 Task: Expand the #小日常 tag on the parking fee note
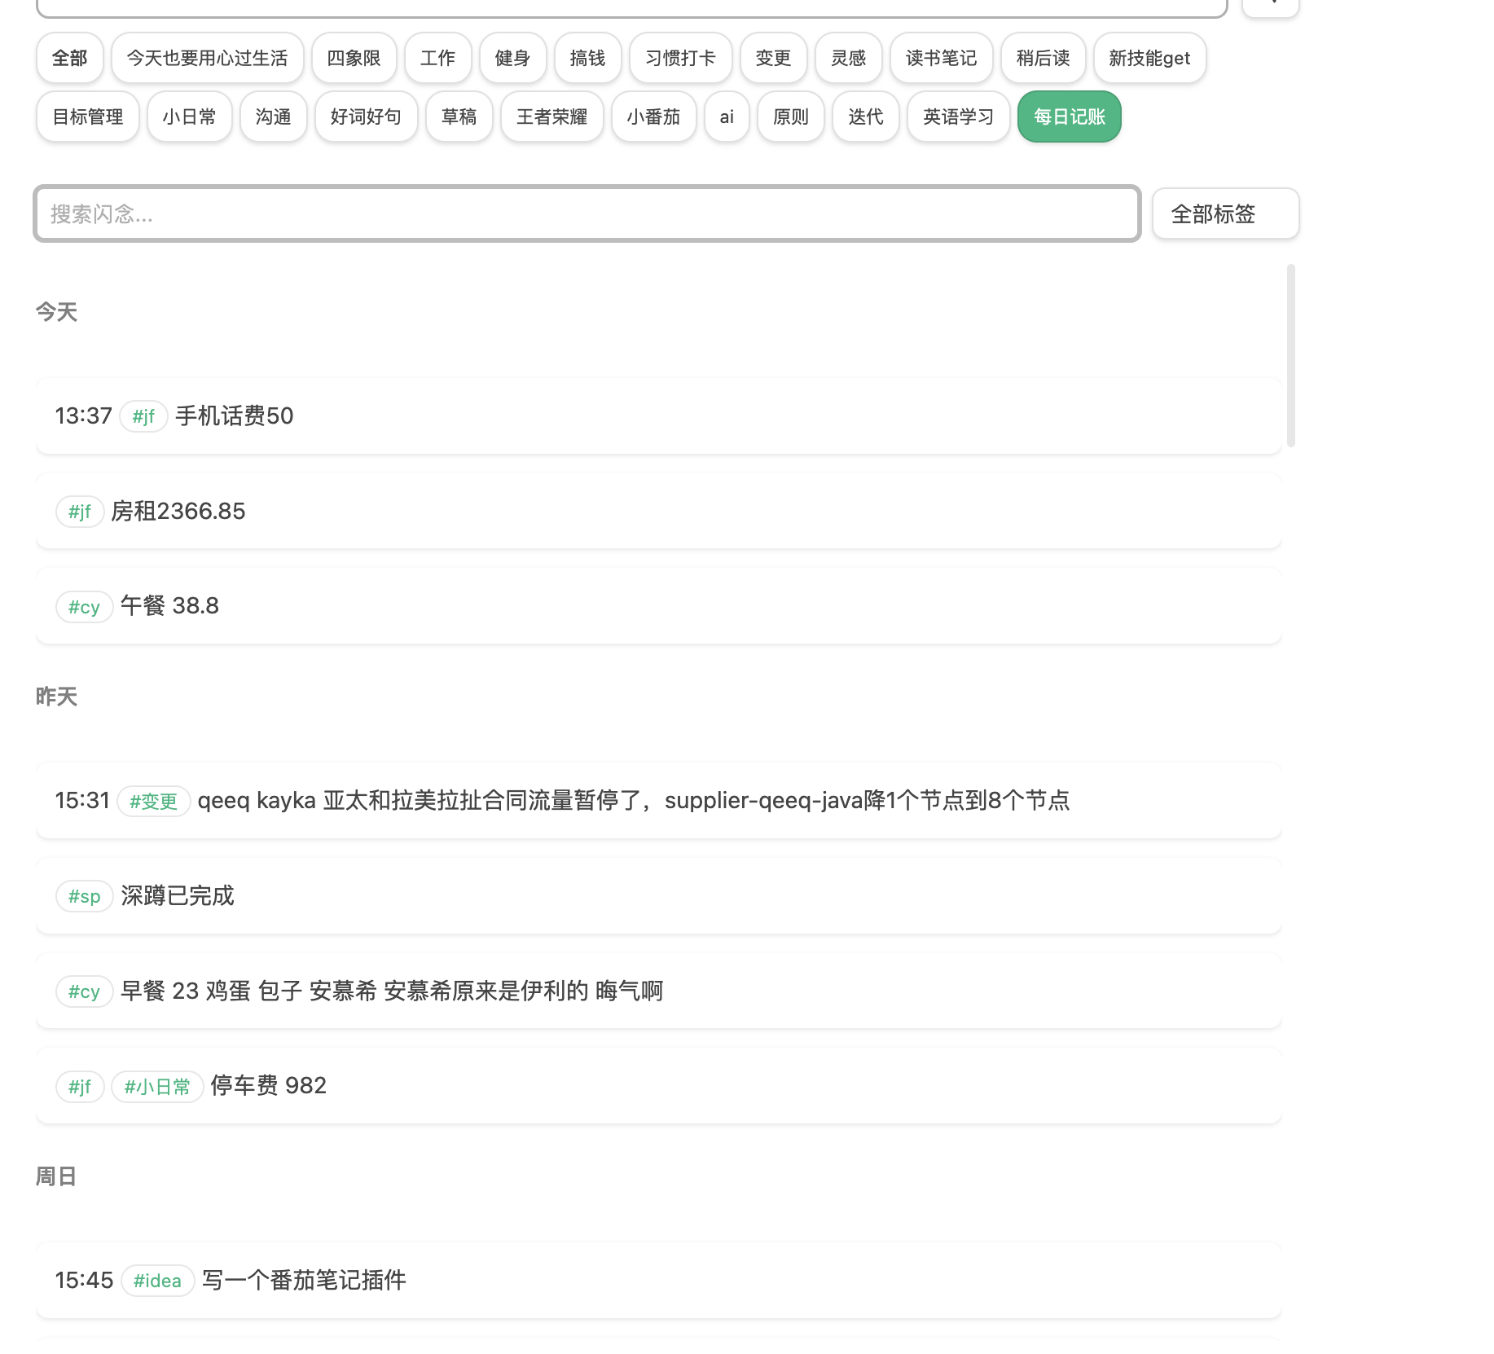coord(157,1086)
